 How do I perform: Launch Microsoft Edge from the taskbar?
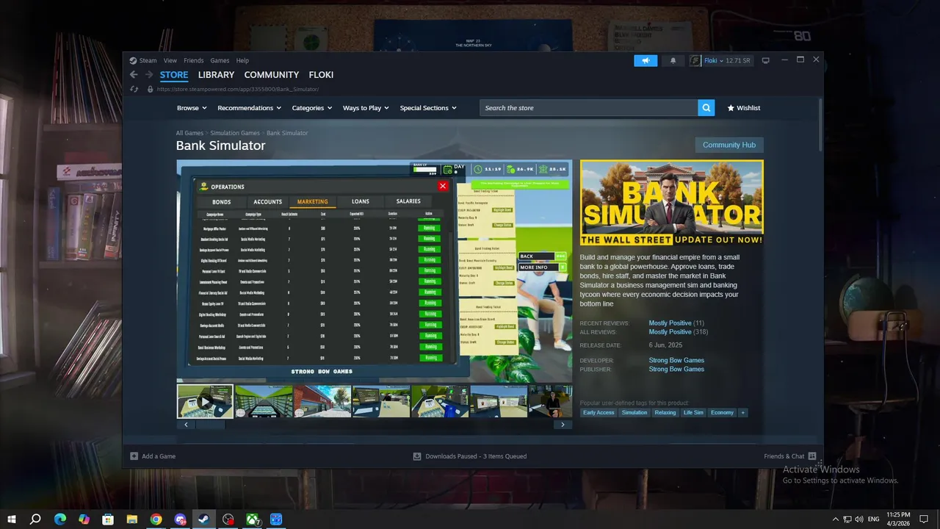click(x=60, y=519)
